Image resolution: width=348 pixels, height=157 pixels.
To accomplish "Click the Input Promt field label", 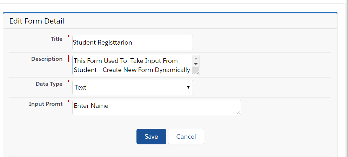I will pyautogui.click(x=46, y=104).
